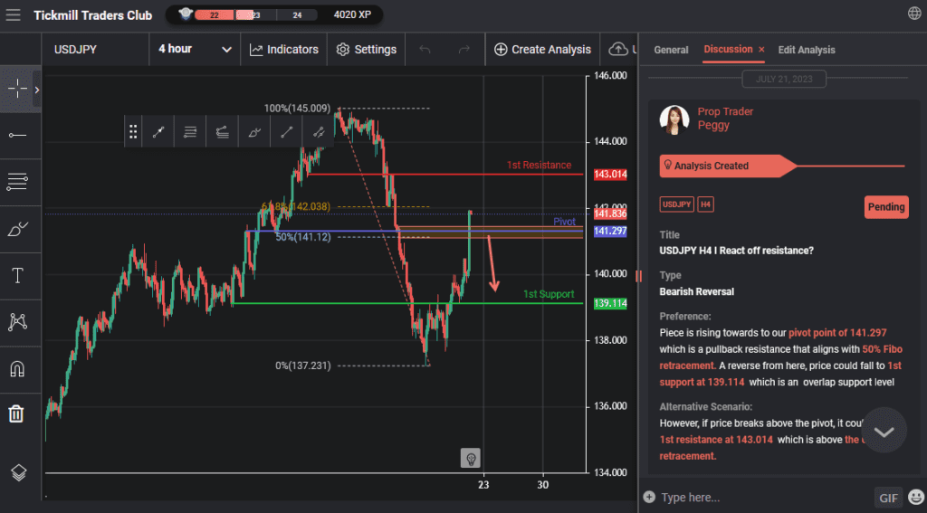The height and width of the screenshot is (513, 927).
Task: Click the scroll down chevron button
Action: (x=884, y=431)
